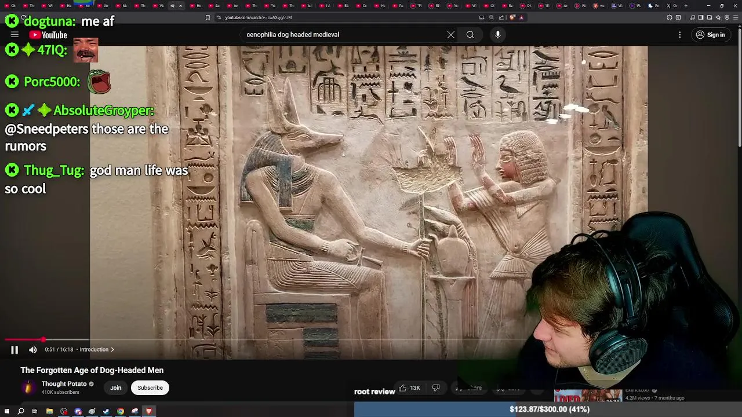Mute the video volume speaker icon
This screenshot has width=742, height=417.
(33, 350)
